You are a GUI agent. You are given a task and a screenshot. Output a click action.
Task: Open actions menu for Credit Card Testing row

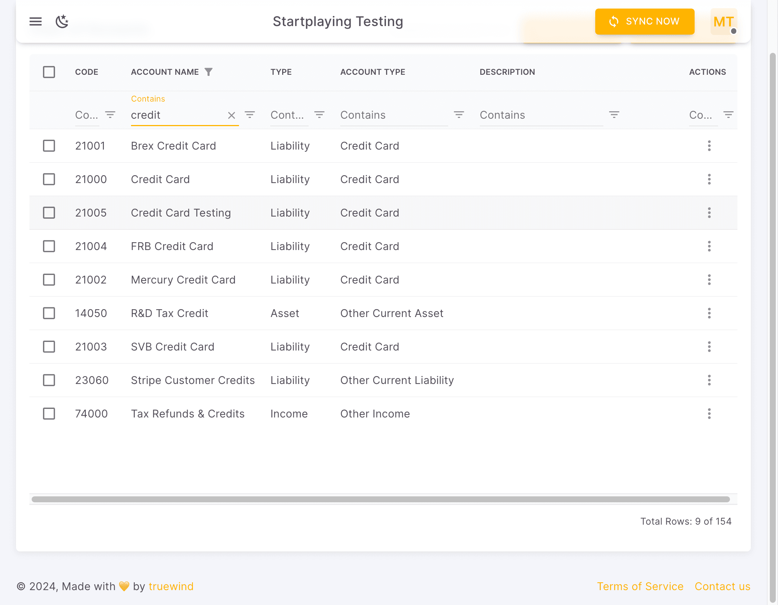click(x=709, y=213)
